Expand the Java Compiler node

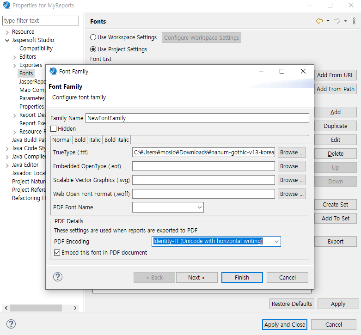point(7,157)
